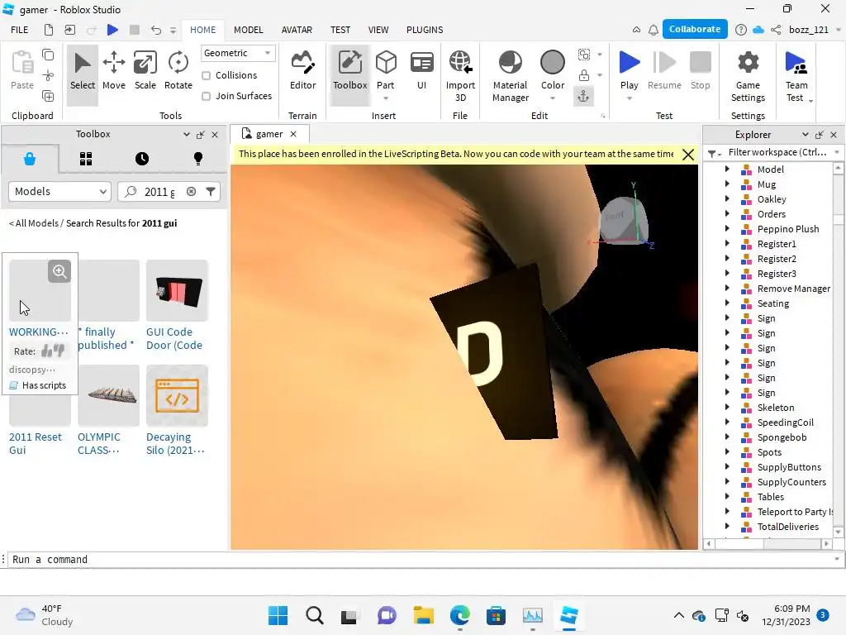Pick the Rotate tool
This screenshot has height=635, width=846.
[x=178, y=71]
